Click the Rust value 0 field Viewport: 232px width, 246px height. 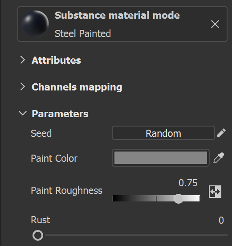click(x=221, y=220)
